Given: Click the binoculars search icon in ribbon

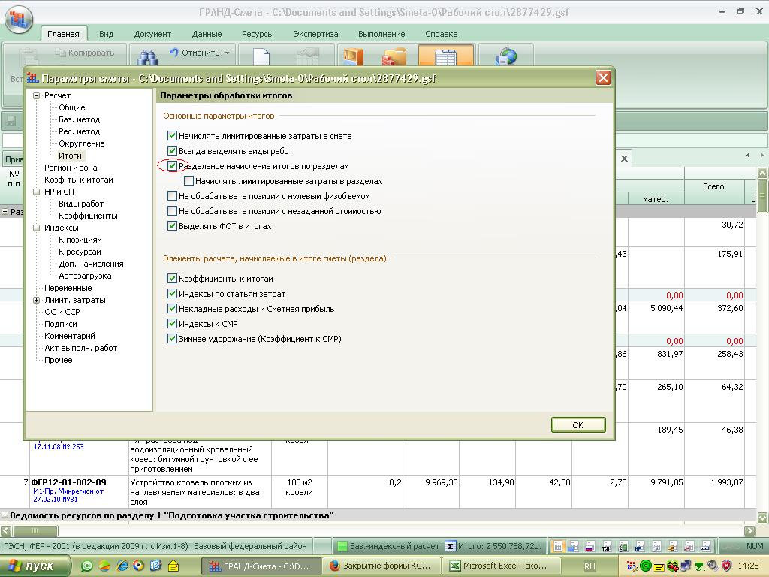Looking at the screenshot, I should [x=147, y=57].
